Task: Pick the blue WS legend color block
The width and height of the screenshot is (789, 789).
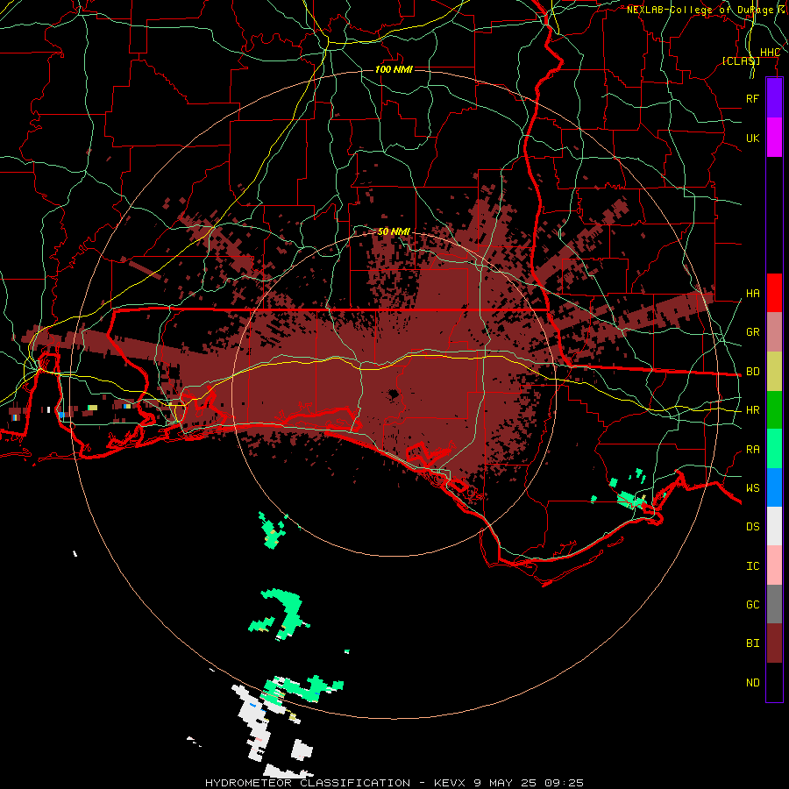Action: (x=774, y=487)
